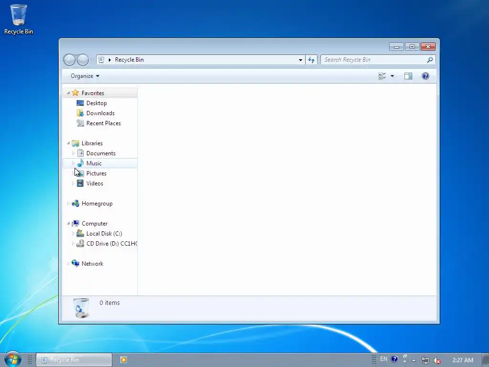Expand the Homegroup node
The width and height of the screenshot is (489, 367).
68,204
